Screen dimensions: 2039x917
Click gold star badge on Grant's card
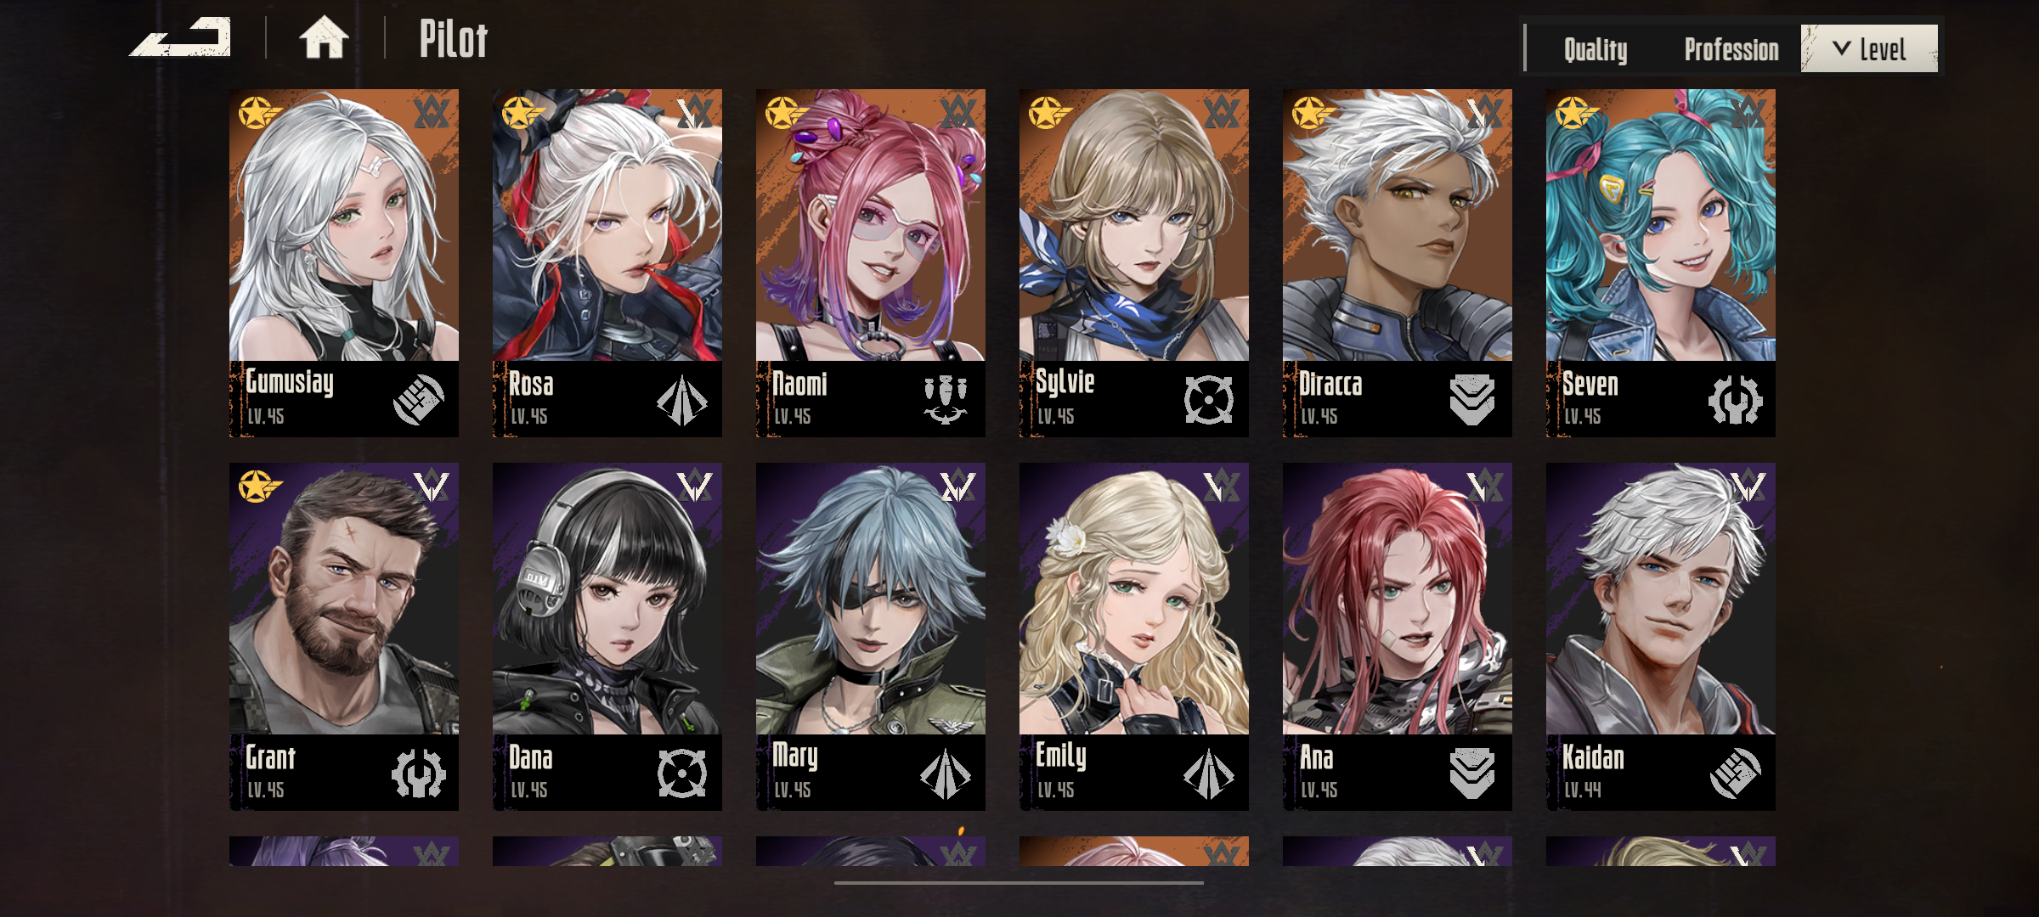[257, 487]
